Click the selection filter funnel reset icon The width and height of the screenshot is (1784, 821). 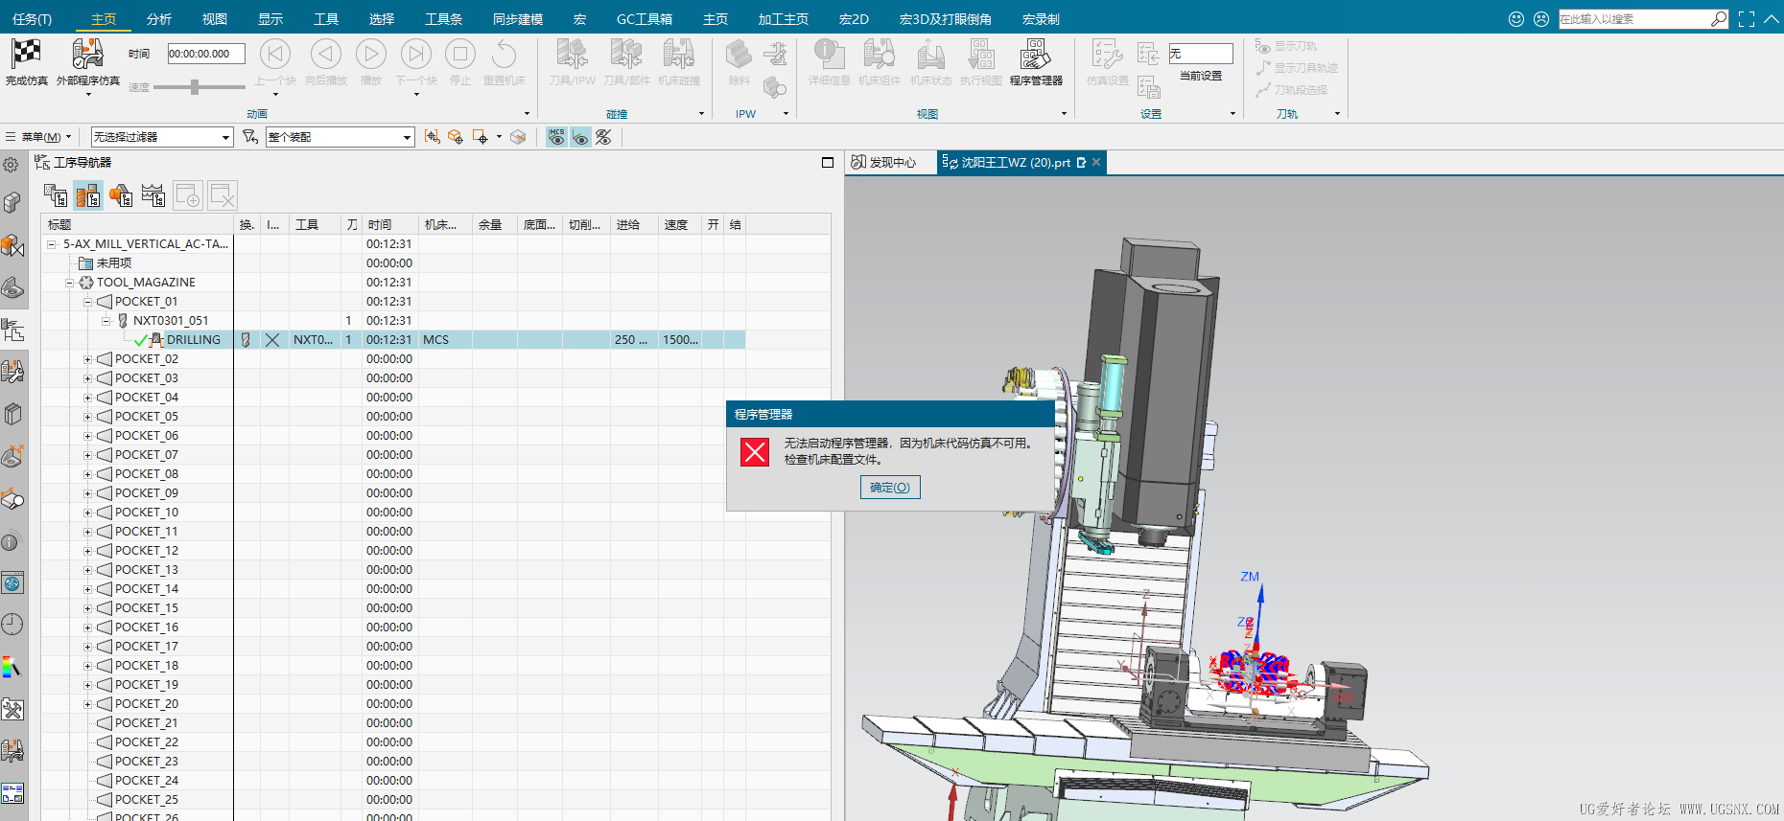pos(250,137)
